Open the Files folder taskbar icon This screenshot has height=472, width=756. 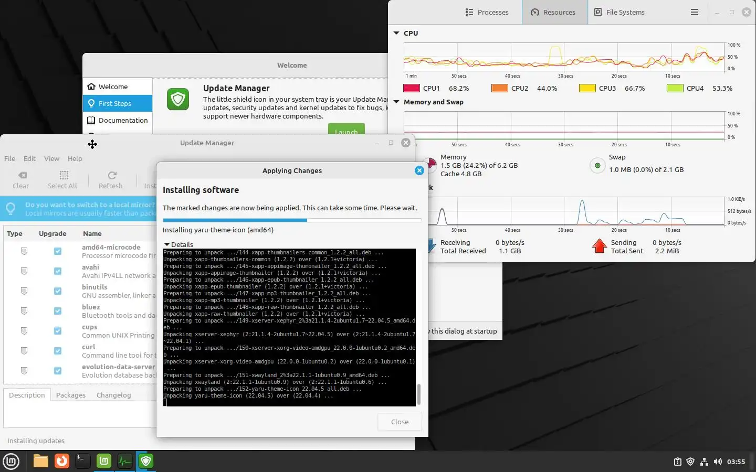coord(40,462)
